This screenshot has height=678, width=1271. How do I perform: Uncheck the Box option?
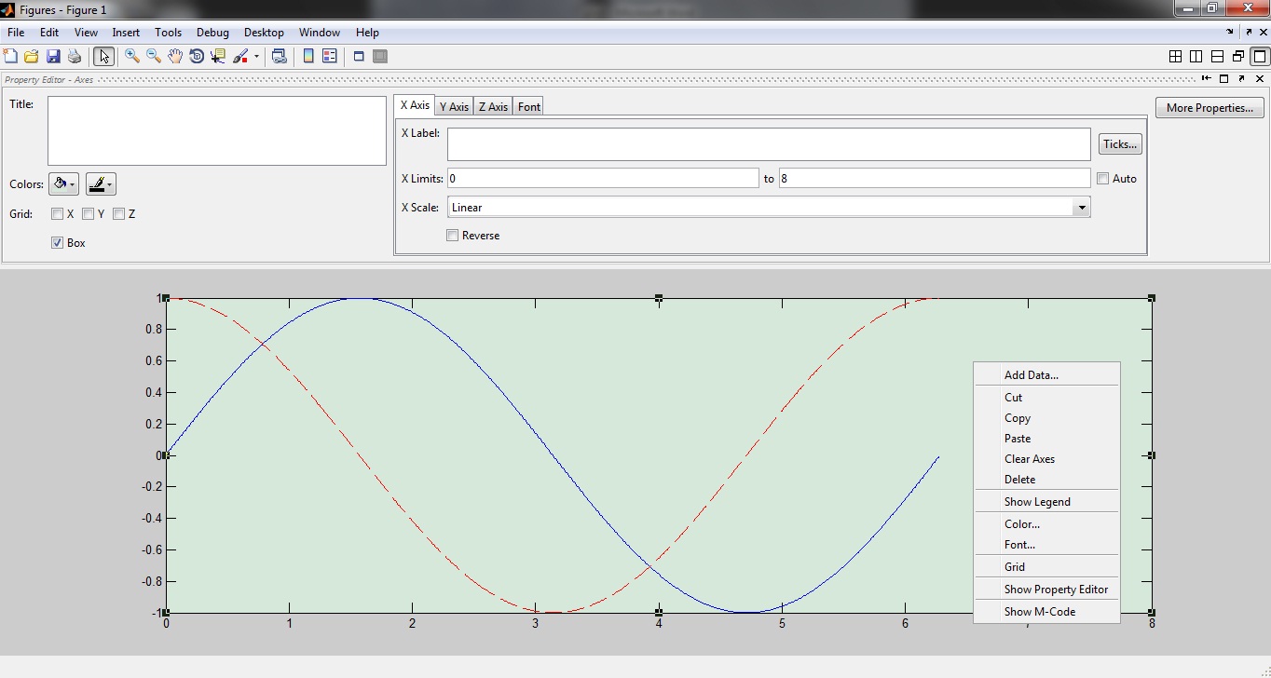(x=57, y=242)
